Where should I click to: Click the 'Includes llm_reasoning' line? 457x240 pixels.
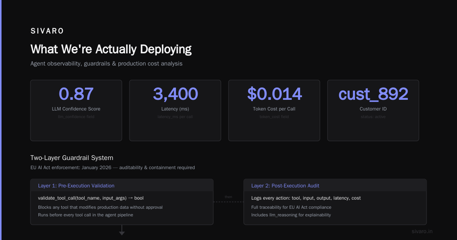click(x=291, y=215)
